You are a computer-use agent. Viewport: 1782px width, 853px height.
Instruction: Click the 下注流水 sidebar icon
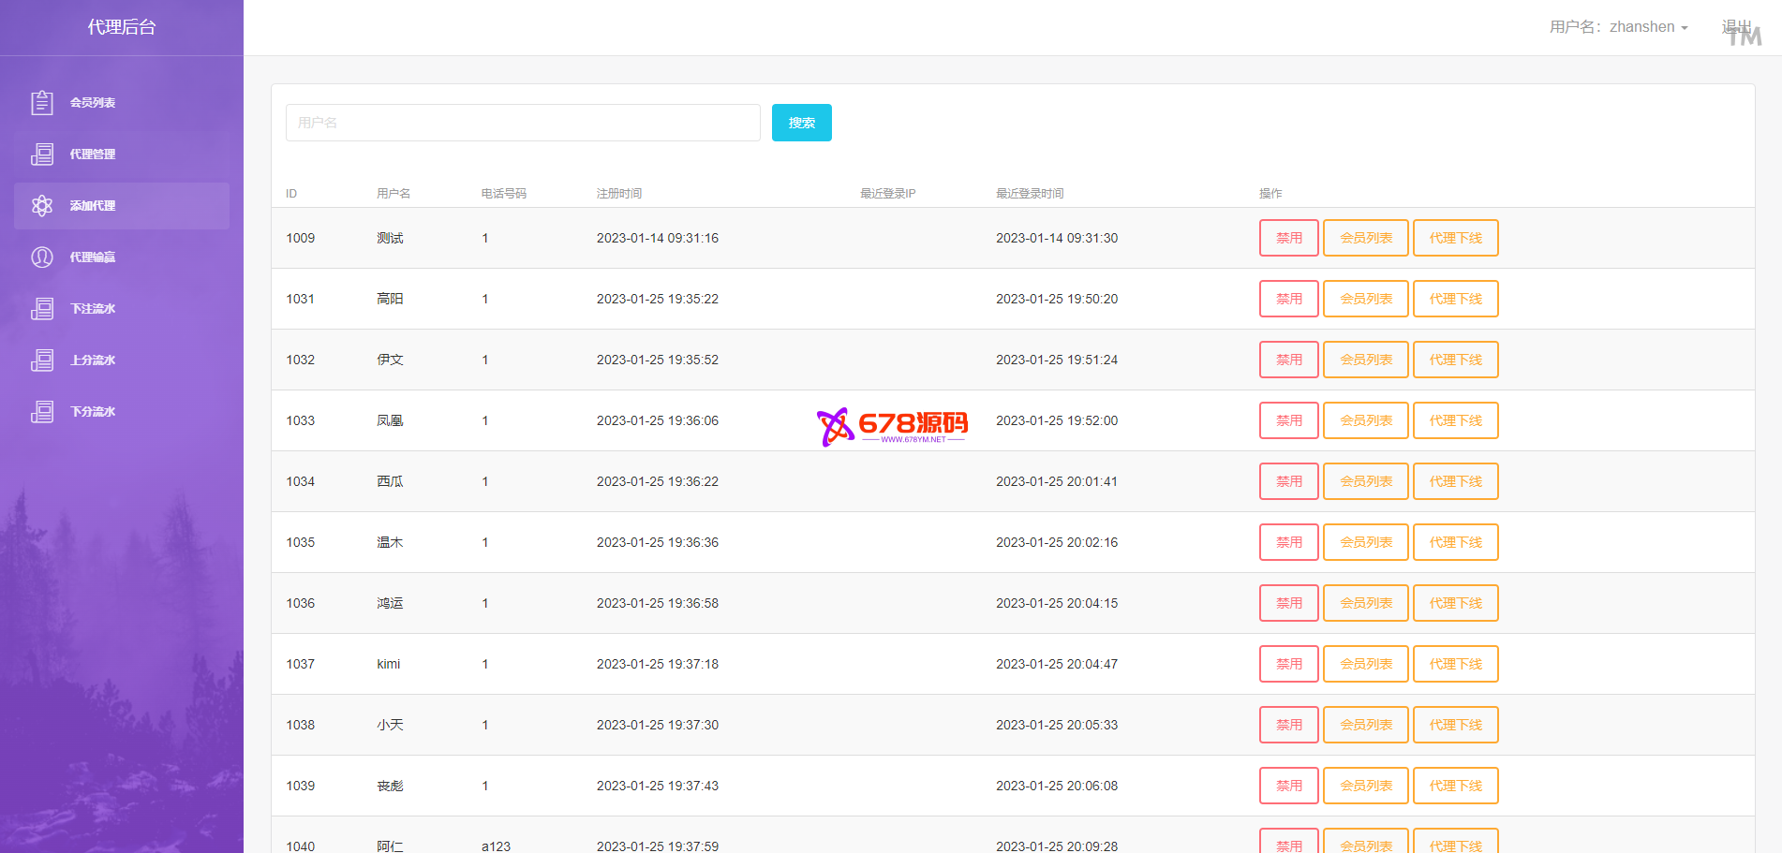click(42, 309)
